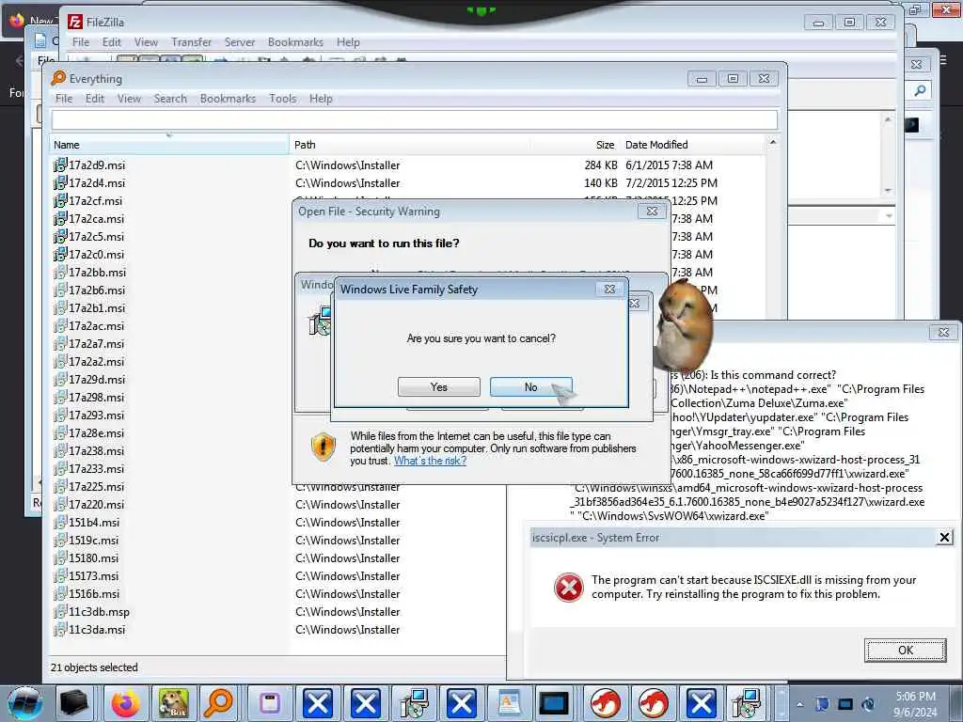
Task: Select file 17a2cf.msi
Action: (95, 201)
